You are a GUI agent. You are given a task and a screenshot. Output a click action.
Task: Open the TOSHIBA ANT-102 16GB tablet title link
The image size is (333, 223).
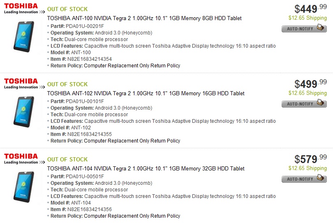[146, 94]
